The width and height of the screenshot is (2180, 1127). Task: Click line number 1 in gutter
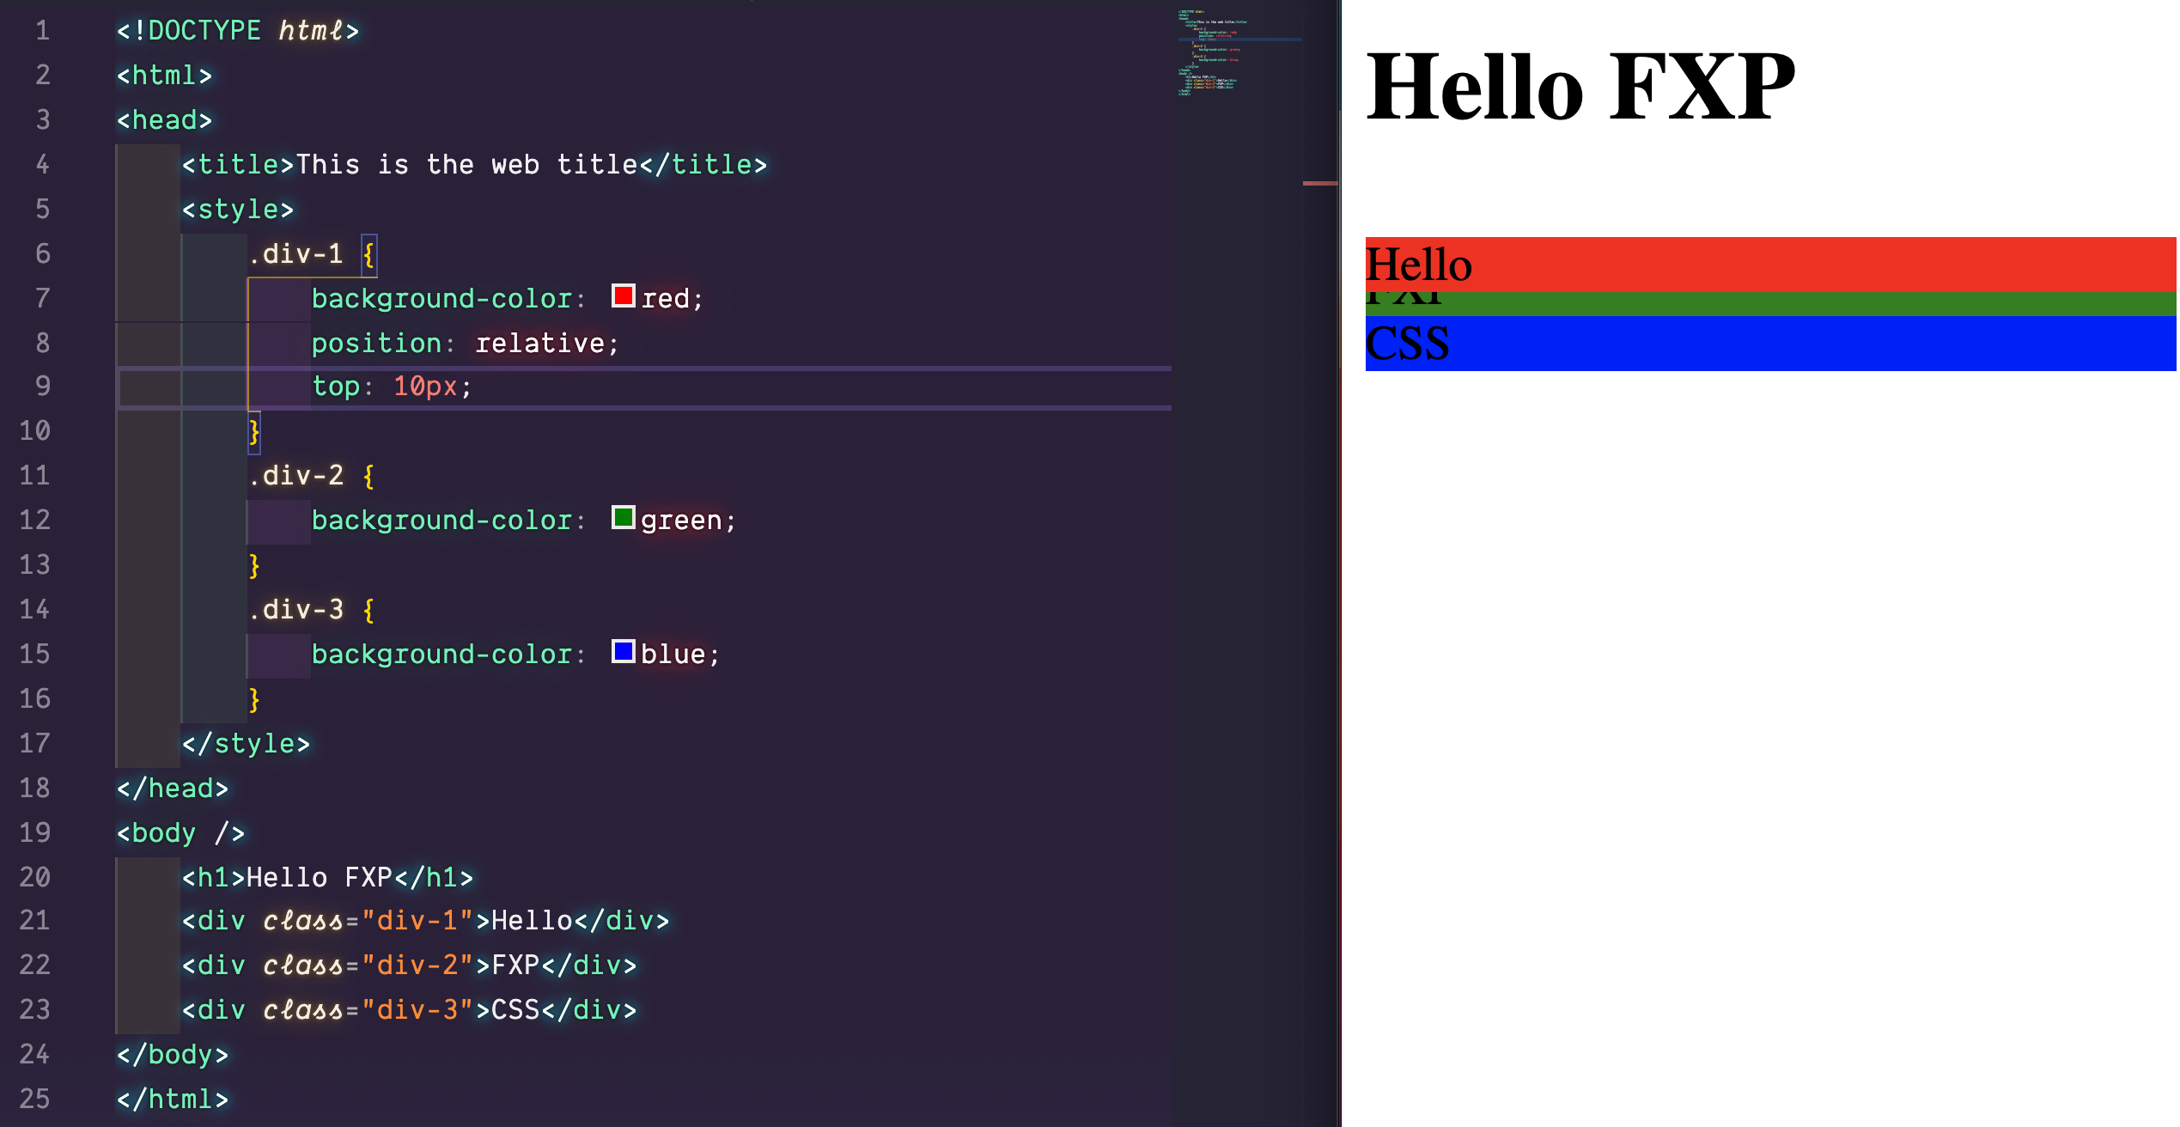point(42,31)
